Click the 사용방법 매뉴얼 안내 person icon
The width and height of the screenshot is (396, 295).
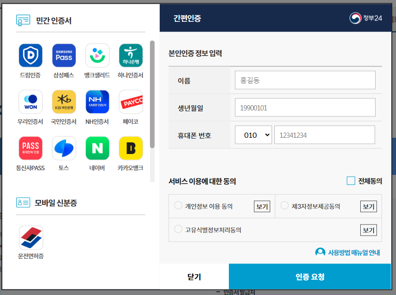tap(320, 252)
